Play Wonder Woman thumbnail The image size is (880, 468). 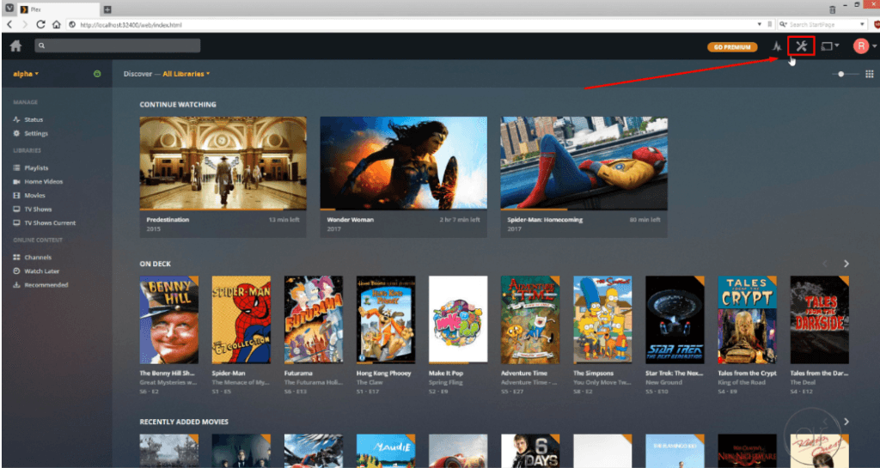point(404,163)
